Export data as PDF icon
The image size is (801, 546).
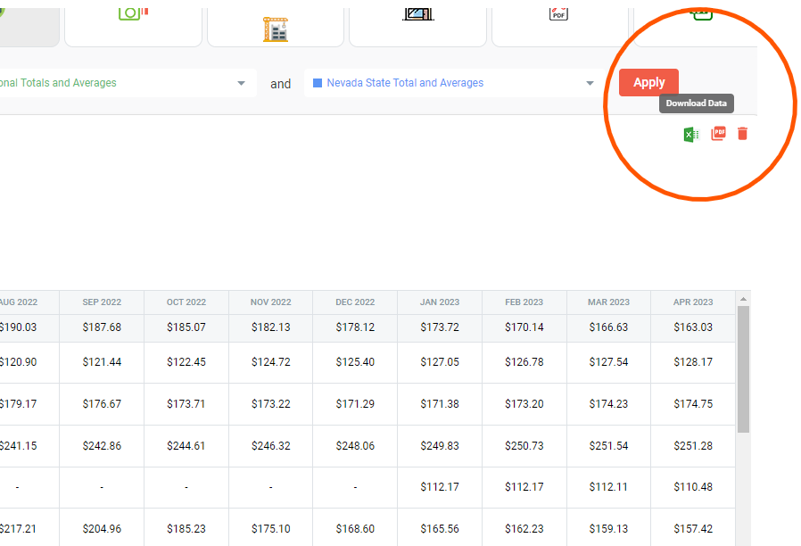pyautogui.click(x=718, y=134)
